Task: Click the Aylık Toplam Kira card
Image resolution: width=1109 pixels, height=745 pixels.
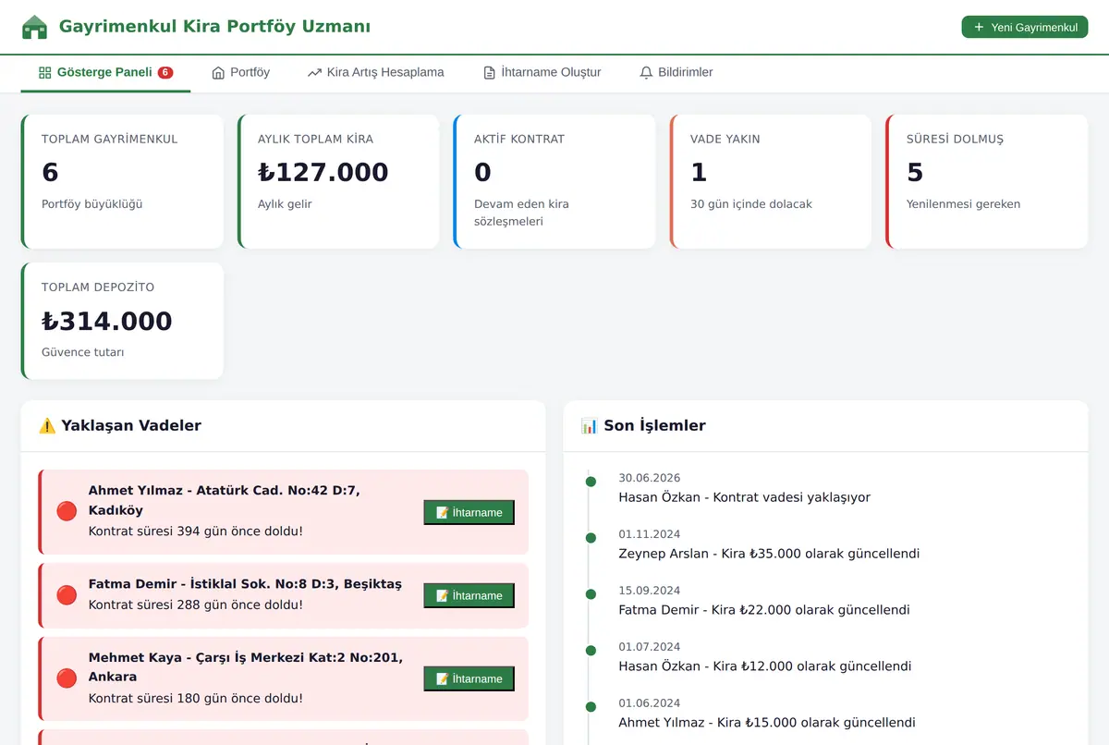Action: [x=338, y=181]
